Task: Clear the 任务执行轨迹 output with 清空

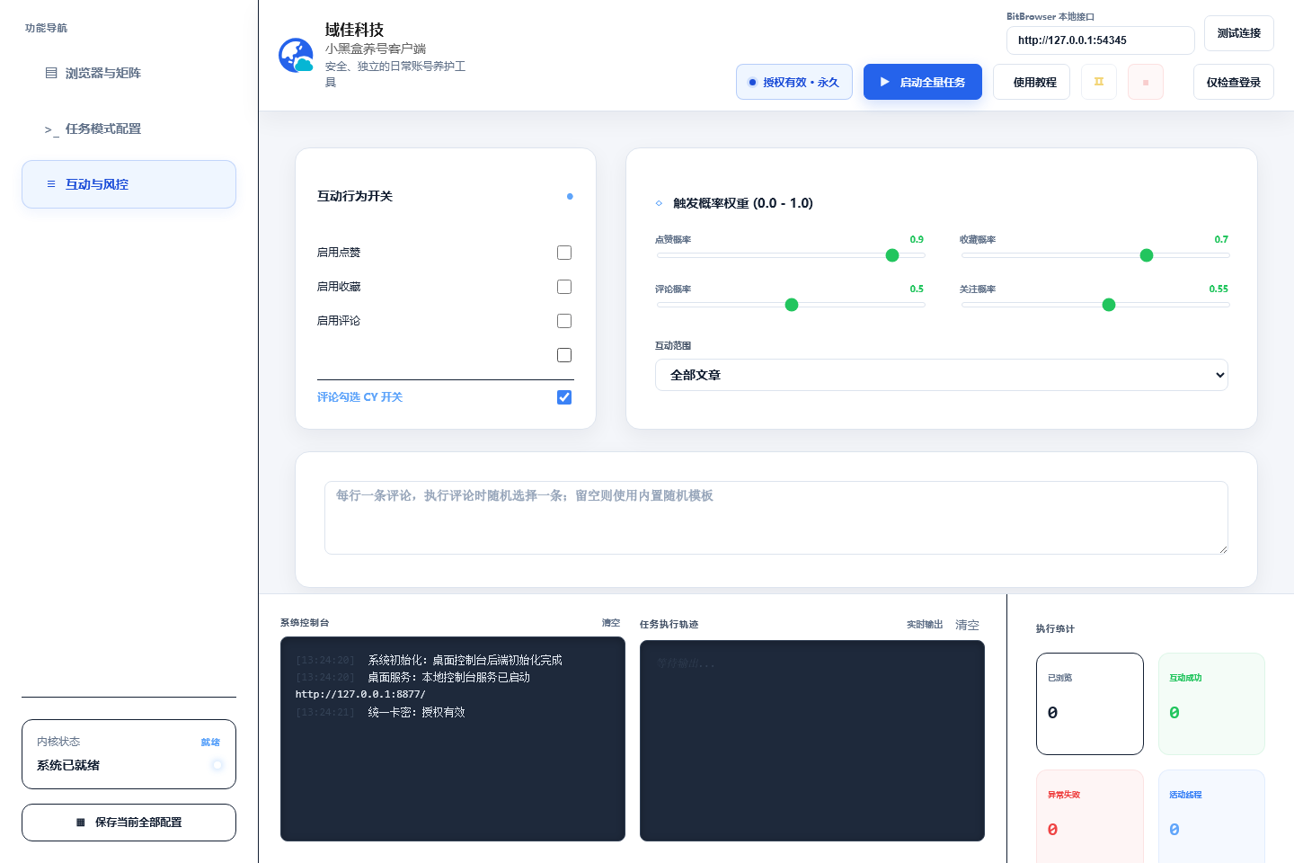Action: (967, 625)
